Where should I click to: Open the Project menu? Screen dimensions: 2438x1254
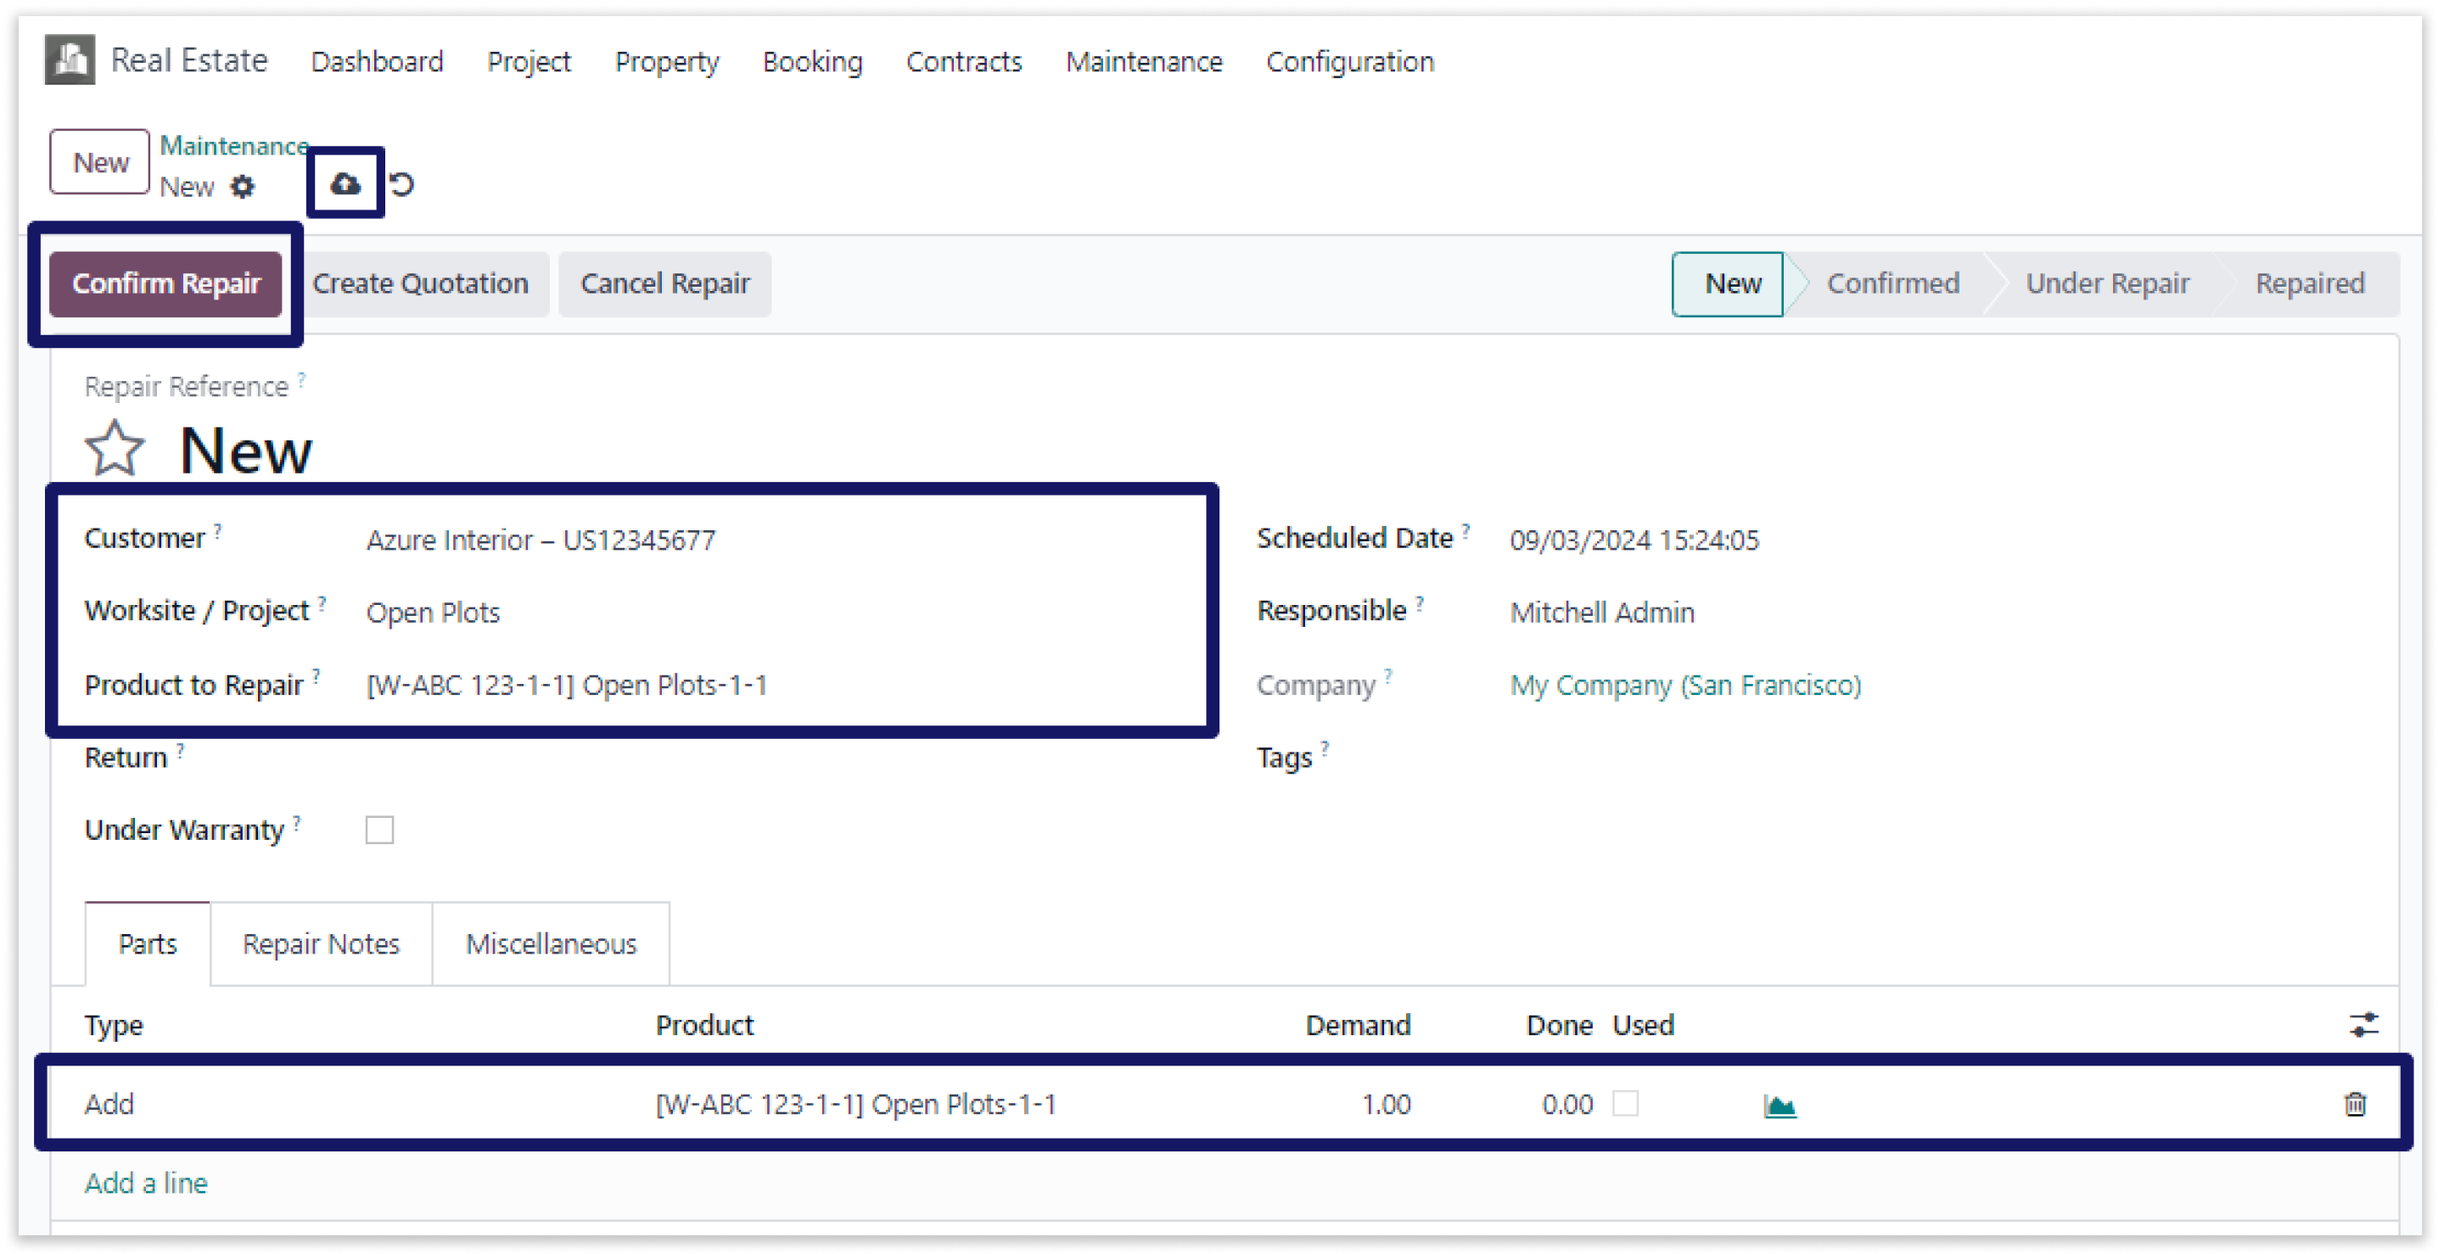pos(529,62)
